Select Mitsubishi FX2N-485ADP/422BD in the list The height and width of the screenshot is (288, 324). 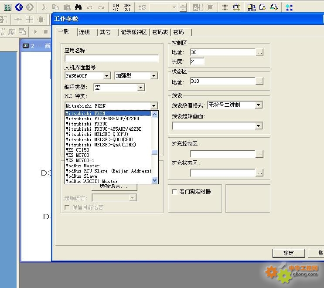click(x=108, y=119)
